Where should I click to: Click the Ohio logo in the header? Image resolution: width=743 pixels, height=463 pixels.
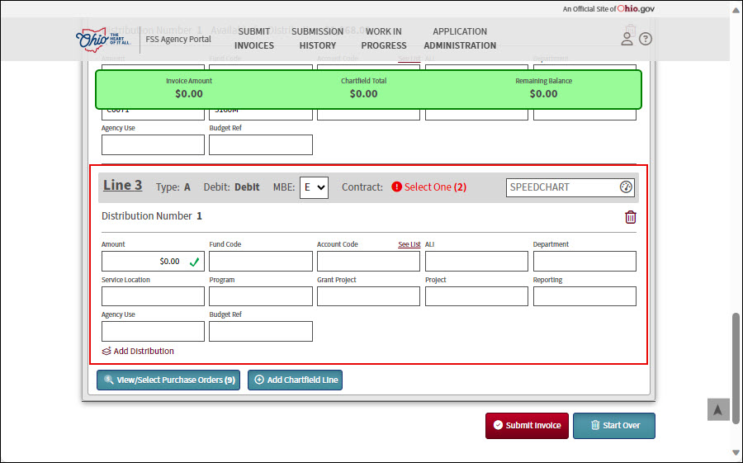(103, 40)
